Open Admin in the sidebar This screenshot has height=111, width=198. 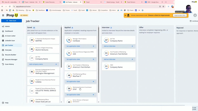click(7, 26)
